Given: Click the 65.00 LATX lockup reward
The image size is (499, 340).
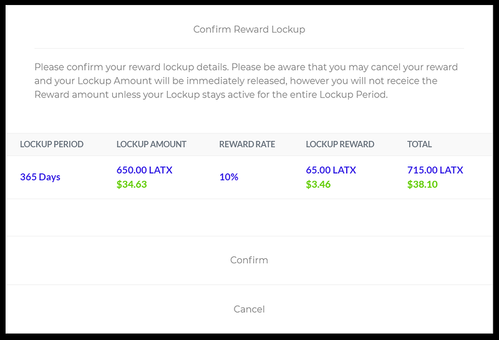Looking at the screenshot, I should pos(331,170).
